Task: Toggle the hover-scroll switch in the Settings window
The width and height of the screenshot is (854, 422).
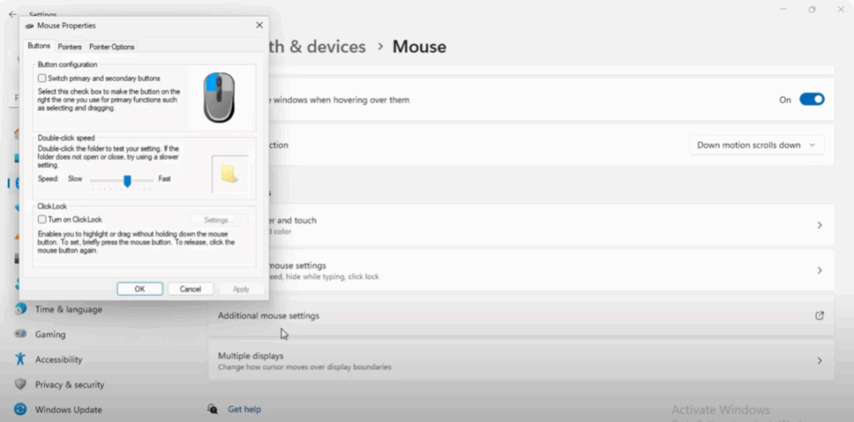Action: tap(811, 100)
